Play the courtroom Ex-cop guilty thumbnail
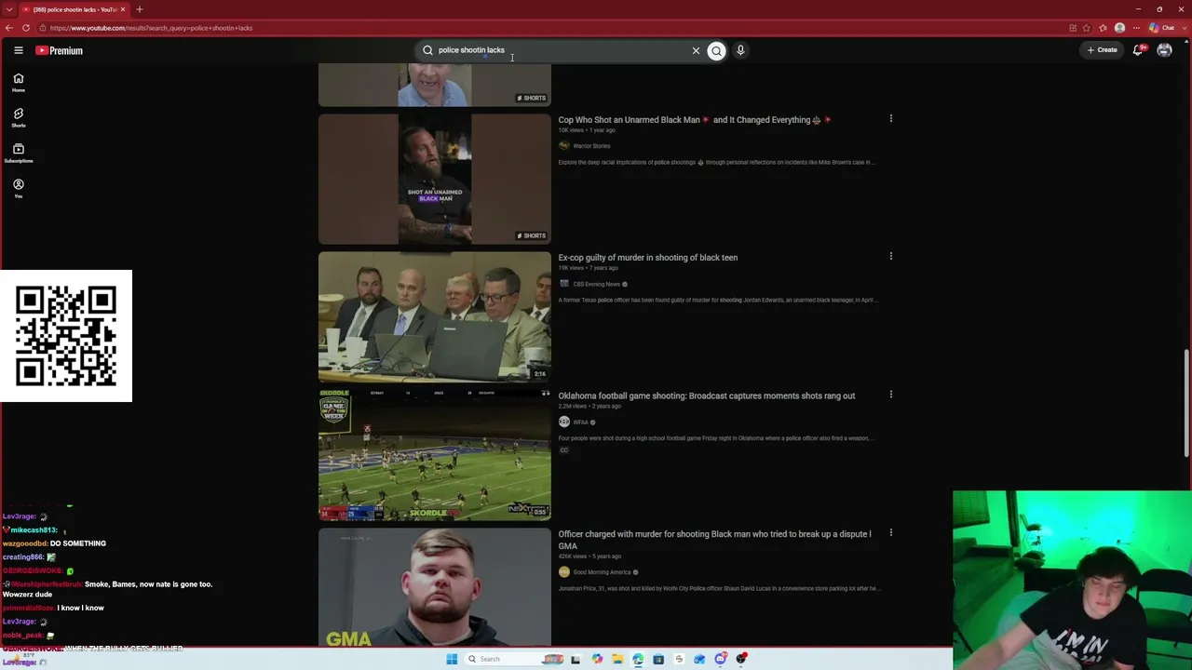Viewport: 1192px width, 670px height. pos(435,317)
